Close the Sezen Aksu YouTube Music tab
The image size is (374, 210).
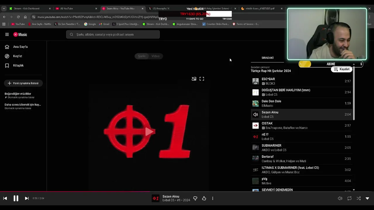(143, 8)
